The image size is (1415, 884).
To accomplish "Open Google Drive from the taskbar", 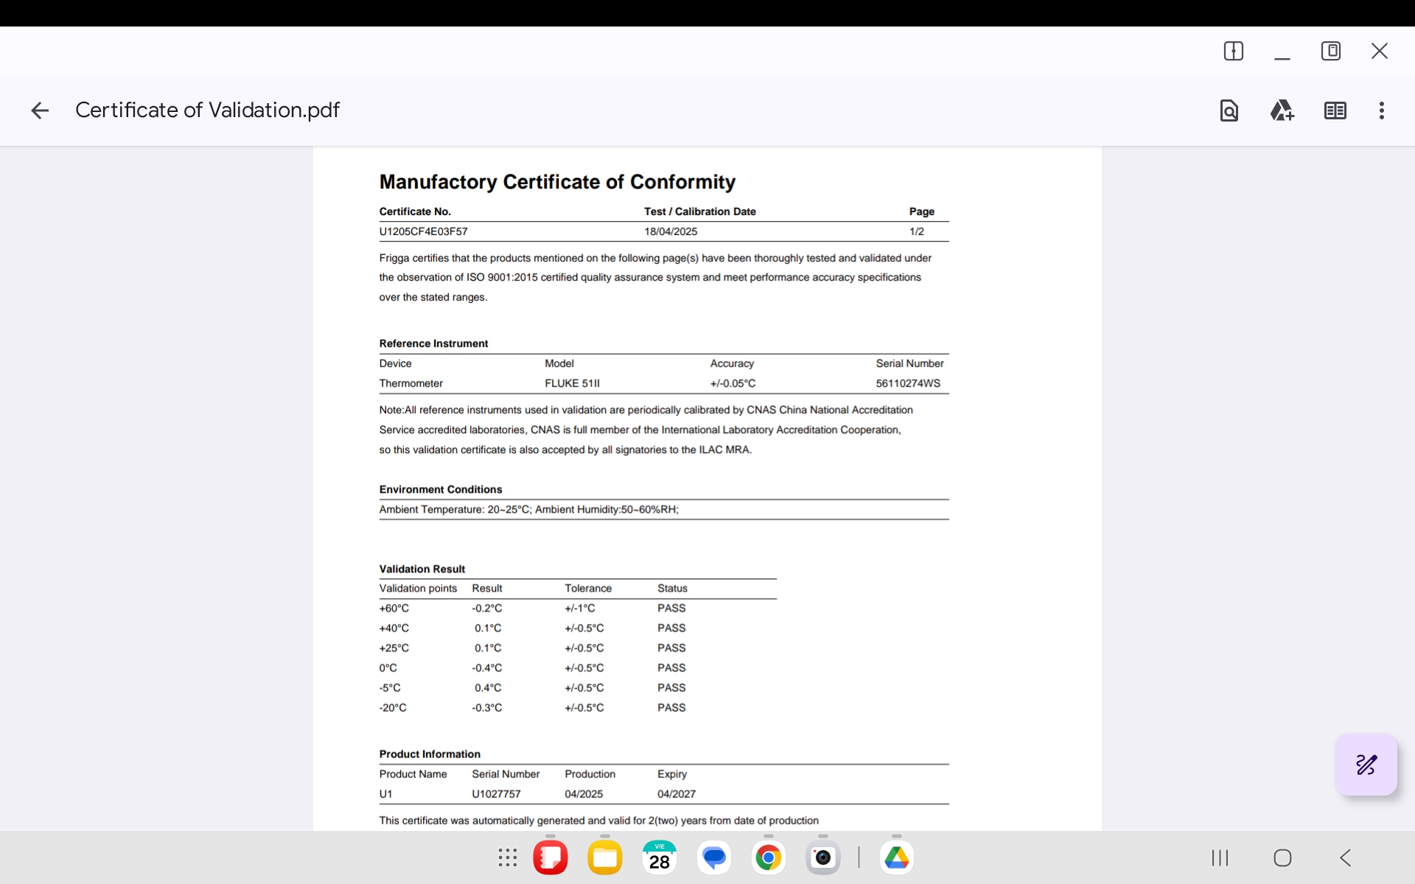I will 896,857.
